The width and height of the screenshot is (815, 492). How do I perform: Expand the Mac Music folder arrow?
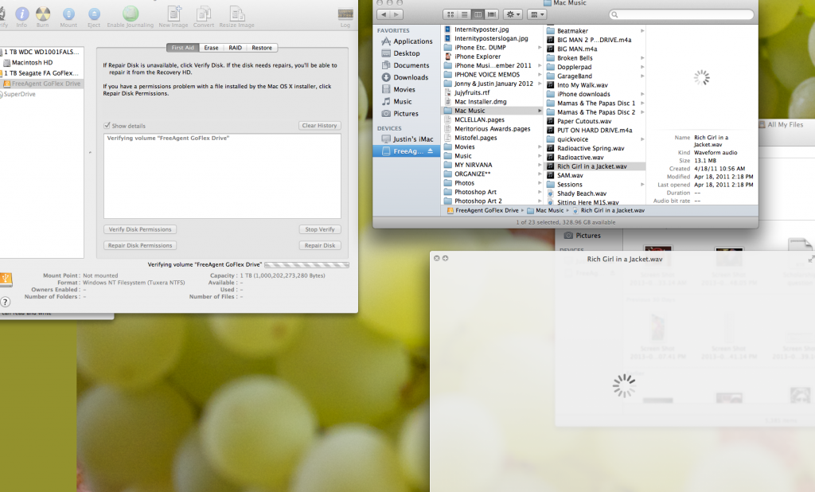coord(540,111)
